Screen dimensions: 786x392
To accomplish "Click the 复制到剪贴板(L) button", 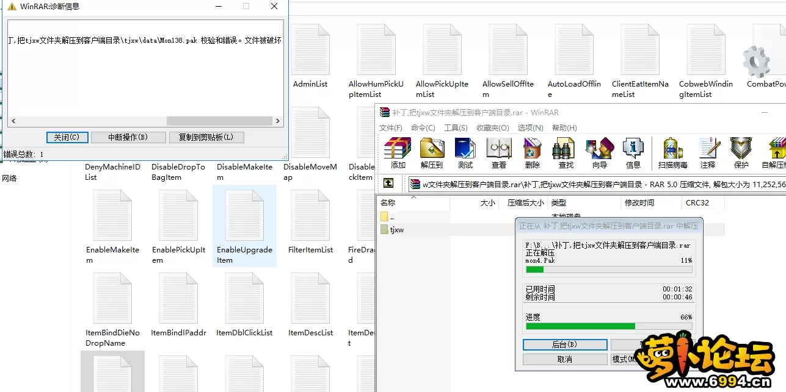I will coord(206,137).
